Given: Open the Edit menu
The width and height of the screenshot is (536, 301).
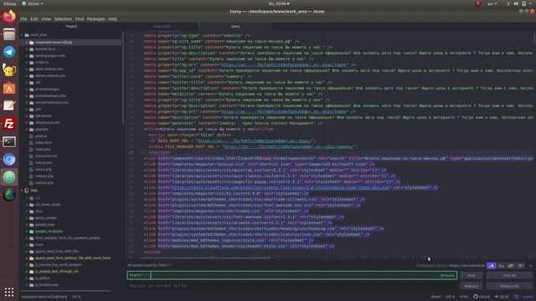Looking at the screenshot, I should 34,18.
